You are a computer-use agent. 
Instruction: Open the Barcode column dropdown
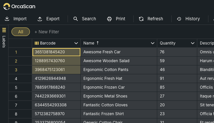point(76,43)
